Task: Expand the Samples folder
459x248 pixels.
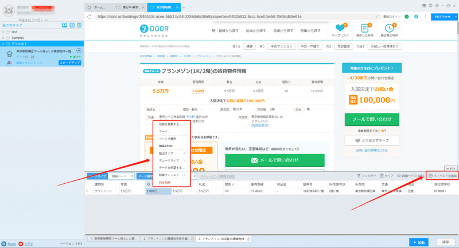Action: [x=3, y=38]
